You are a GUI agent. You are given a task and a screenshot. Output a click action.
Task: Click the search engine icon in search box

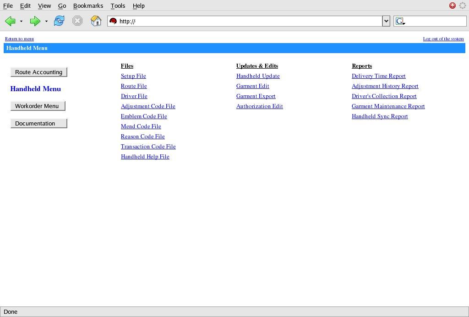coord(400,21)
